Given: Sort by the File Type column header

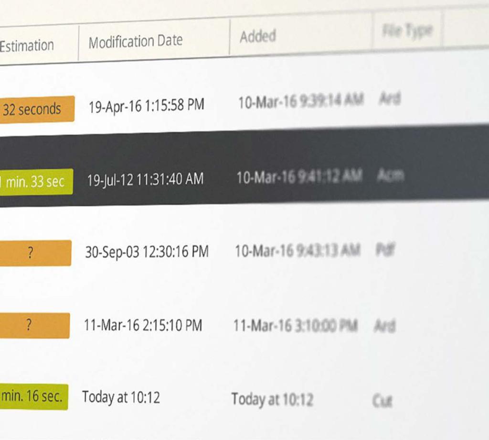Looking at the screenshot, I should tap(408, 31).
